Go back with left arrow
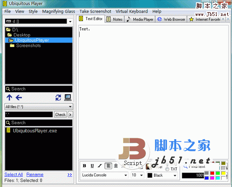232x187 pixels. coord(19,97)
